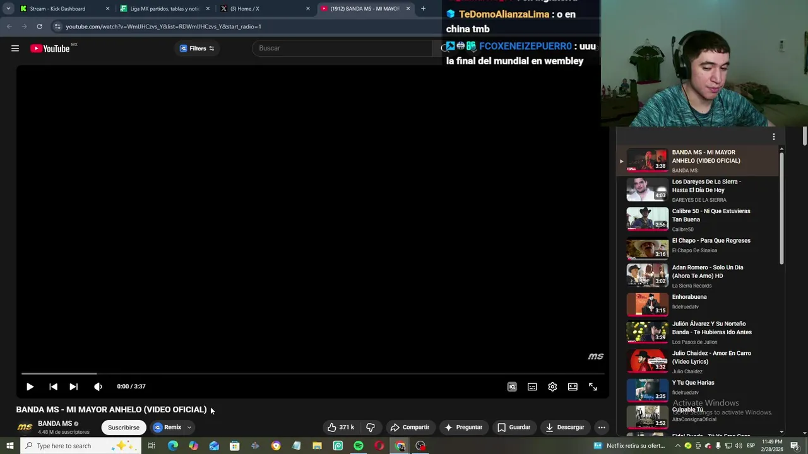Click the browser address bar URL
This screenshot has width=808, height=454.
click(x=163, y=26)
